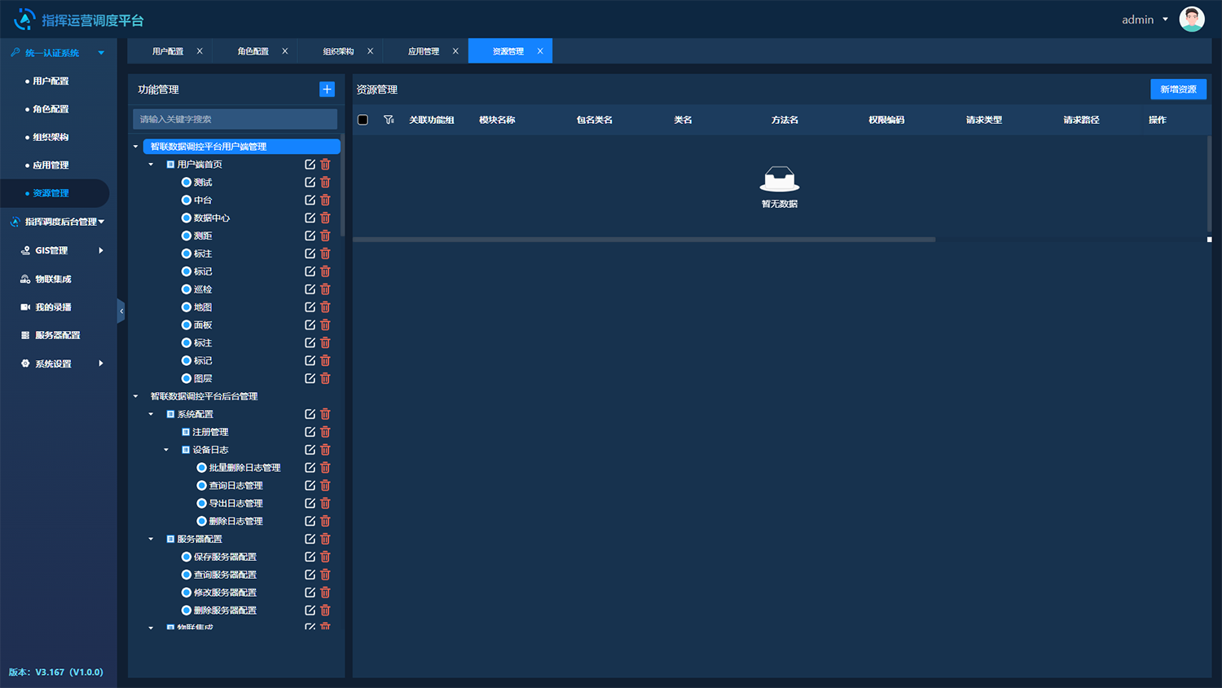The height and width of the screenshot is (688, 1222).
Task: Click the 新增资源 button
Action: point(1178,90)
